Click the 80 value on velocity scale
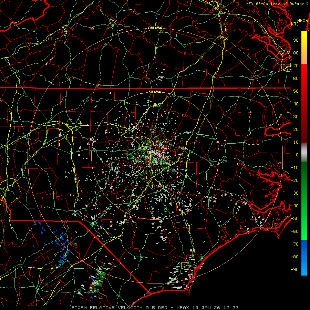310x310 pixels. 296,53
